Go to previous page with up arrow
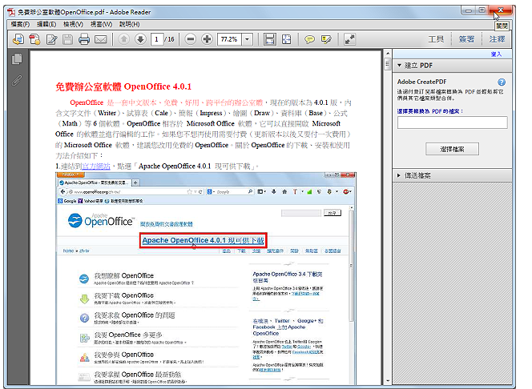Viewport: 532px width, 389px height. click(124, 39)
